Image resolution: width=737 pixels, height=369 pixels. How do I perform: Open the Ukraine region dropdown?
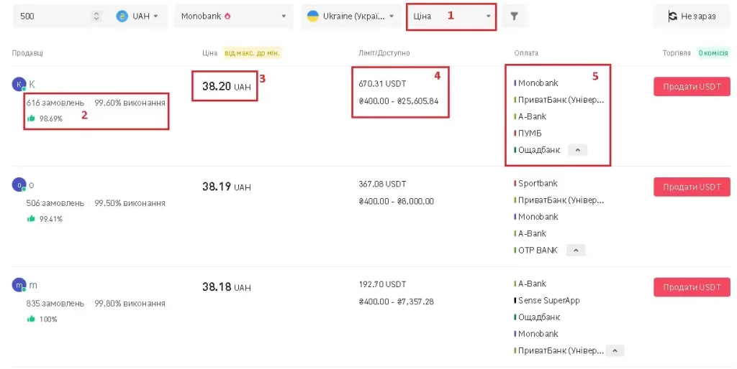coord(351,17)
